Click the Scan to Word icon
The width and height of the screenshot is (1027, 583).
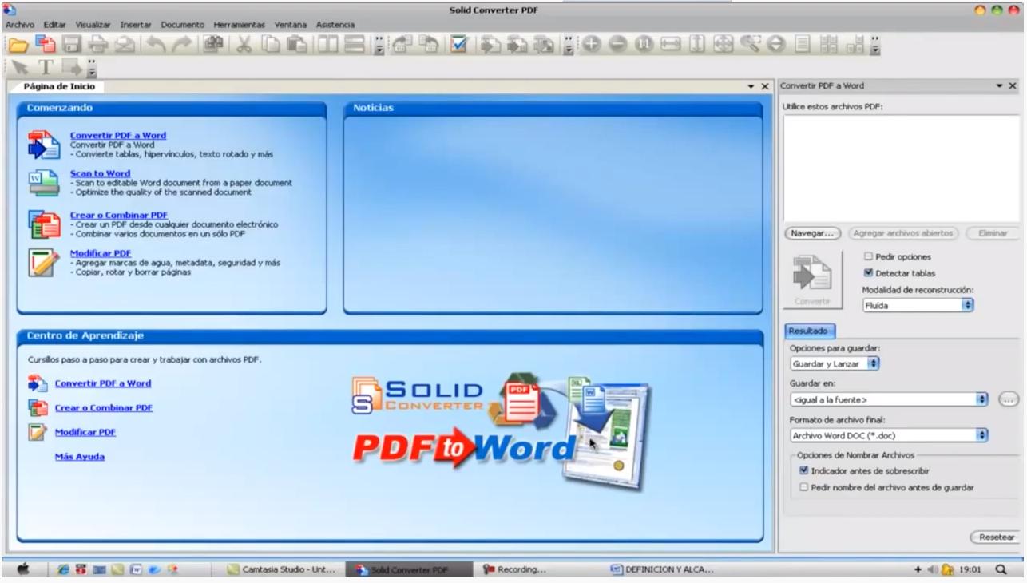[x=43, y=183]
